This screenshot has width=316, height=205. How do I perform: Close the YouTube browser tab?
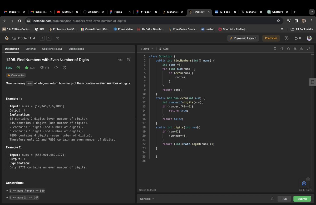77,12
